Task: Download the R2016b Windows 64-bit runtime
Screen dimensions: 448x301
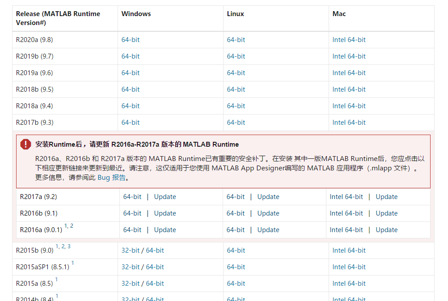Action: pos(132,213)
